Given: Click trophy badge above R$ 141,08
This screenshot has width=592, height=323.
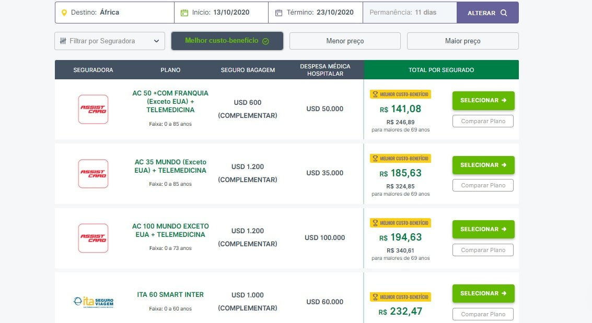Looking at the screenshot, I should pyautogui.click(x=400, y=94).
